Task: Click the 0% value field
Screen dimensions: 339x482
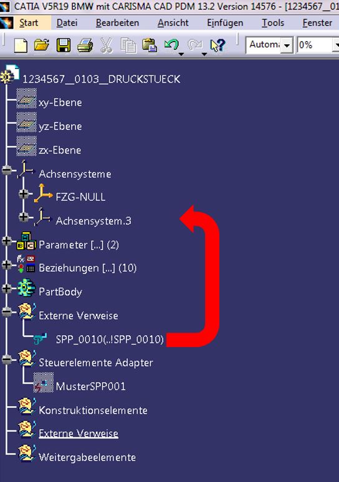Action: point(315,45)
